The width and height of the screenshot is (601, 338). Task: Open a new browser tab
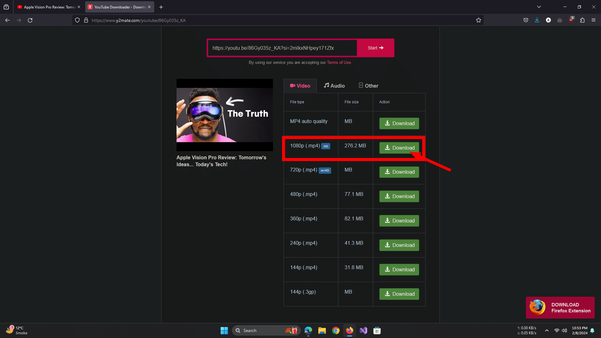click(x=161, y=7)
